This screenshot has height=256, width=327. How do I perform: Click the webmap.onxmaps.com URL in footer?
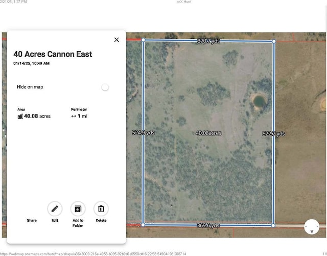pos(93,254)
